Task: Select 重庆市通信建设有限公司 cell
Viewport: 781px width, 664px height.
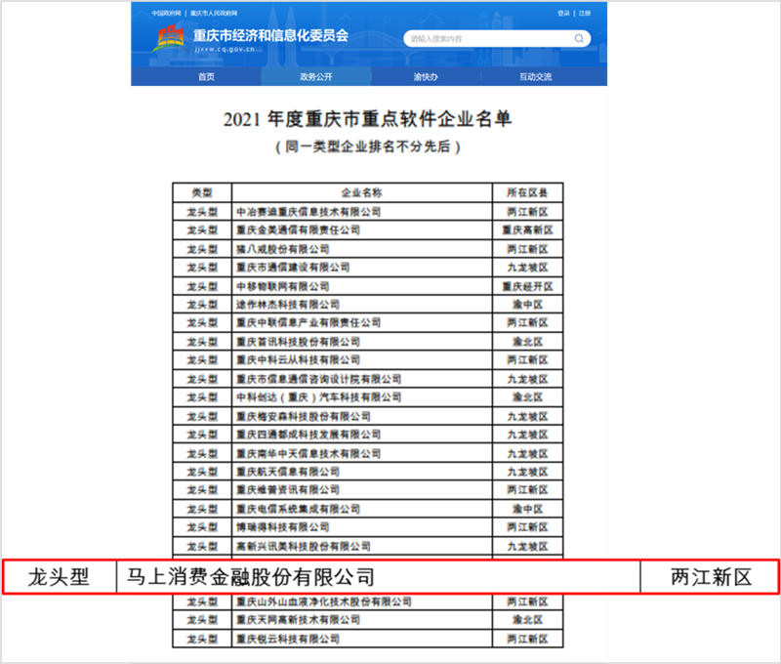Action: click(362, 268)
